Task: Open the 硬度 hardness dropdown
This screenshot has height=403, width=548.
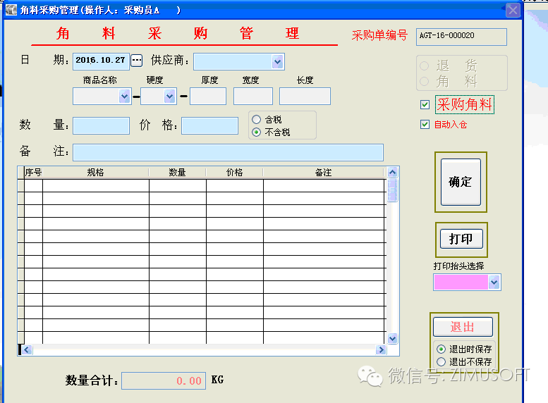Action: pos(169,96)
